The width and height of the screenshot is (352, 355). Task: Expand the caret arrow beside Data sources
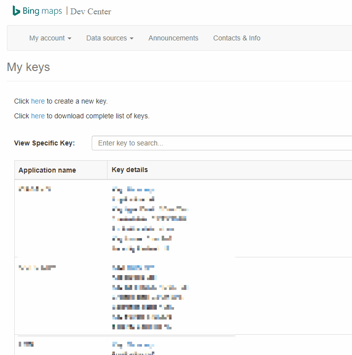coord(132,38)
